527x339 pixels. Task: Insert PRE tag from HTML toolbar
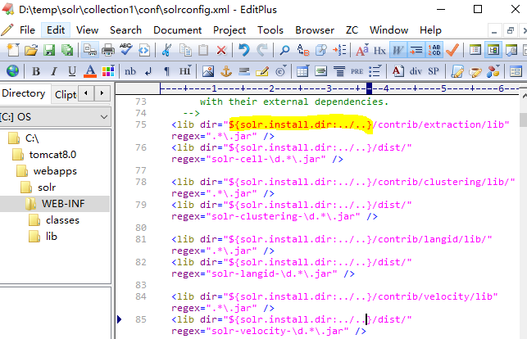coord(357,71)
